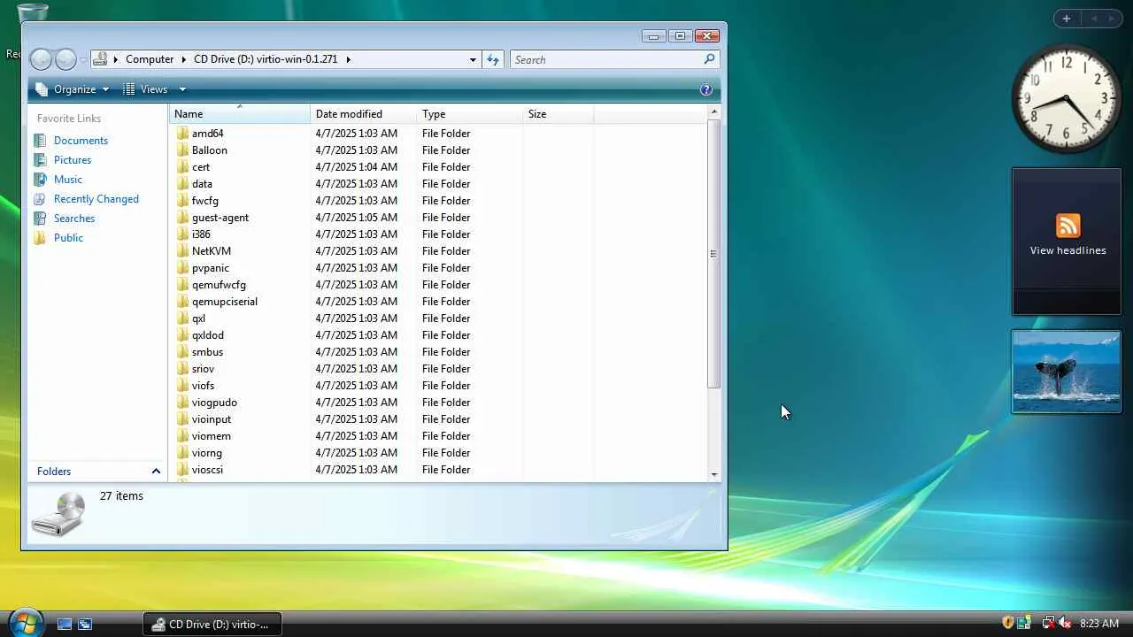1133x637 pixels.
Task: Expand the Folders pane chevron
Action: point(156,472)
